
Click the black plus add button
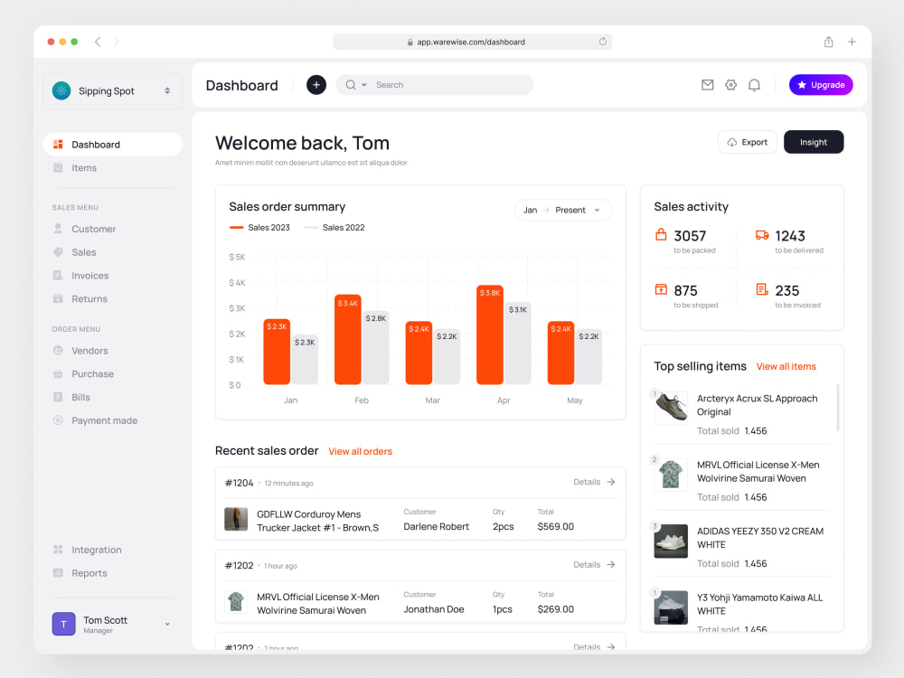[x=315, y=85]
